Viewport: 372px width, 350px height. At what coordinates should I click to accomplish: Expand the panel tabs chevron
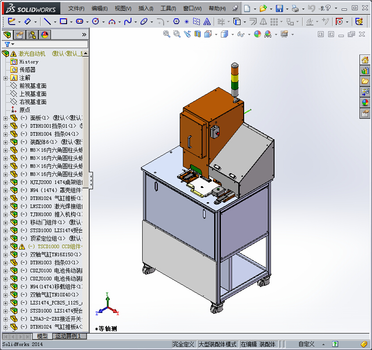coord(84,34)
